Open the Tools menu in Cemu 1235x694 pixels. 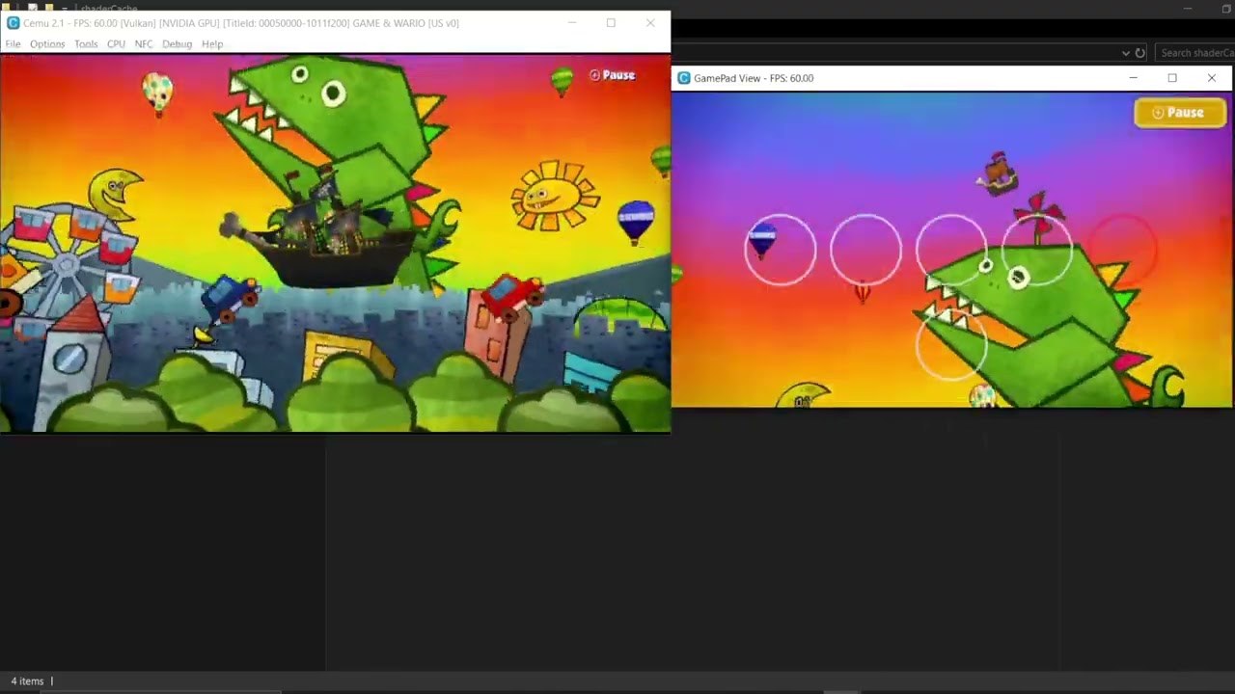[86, 43]
